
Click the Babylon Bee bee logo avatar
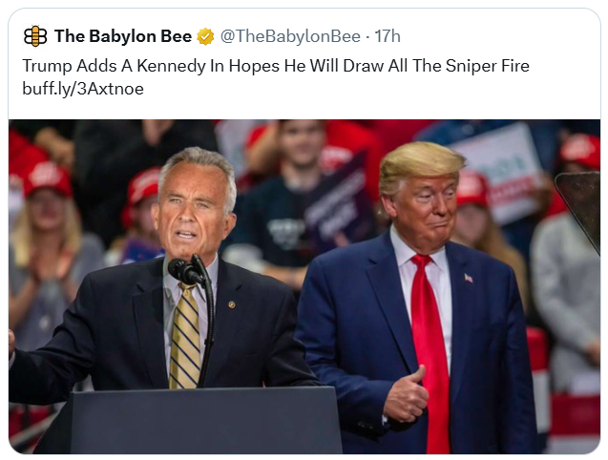pos(35,36)
